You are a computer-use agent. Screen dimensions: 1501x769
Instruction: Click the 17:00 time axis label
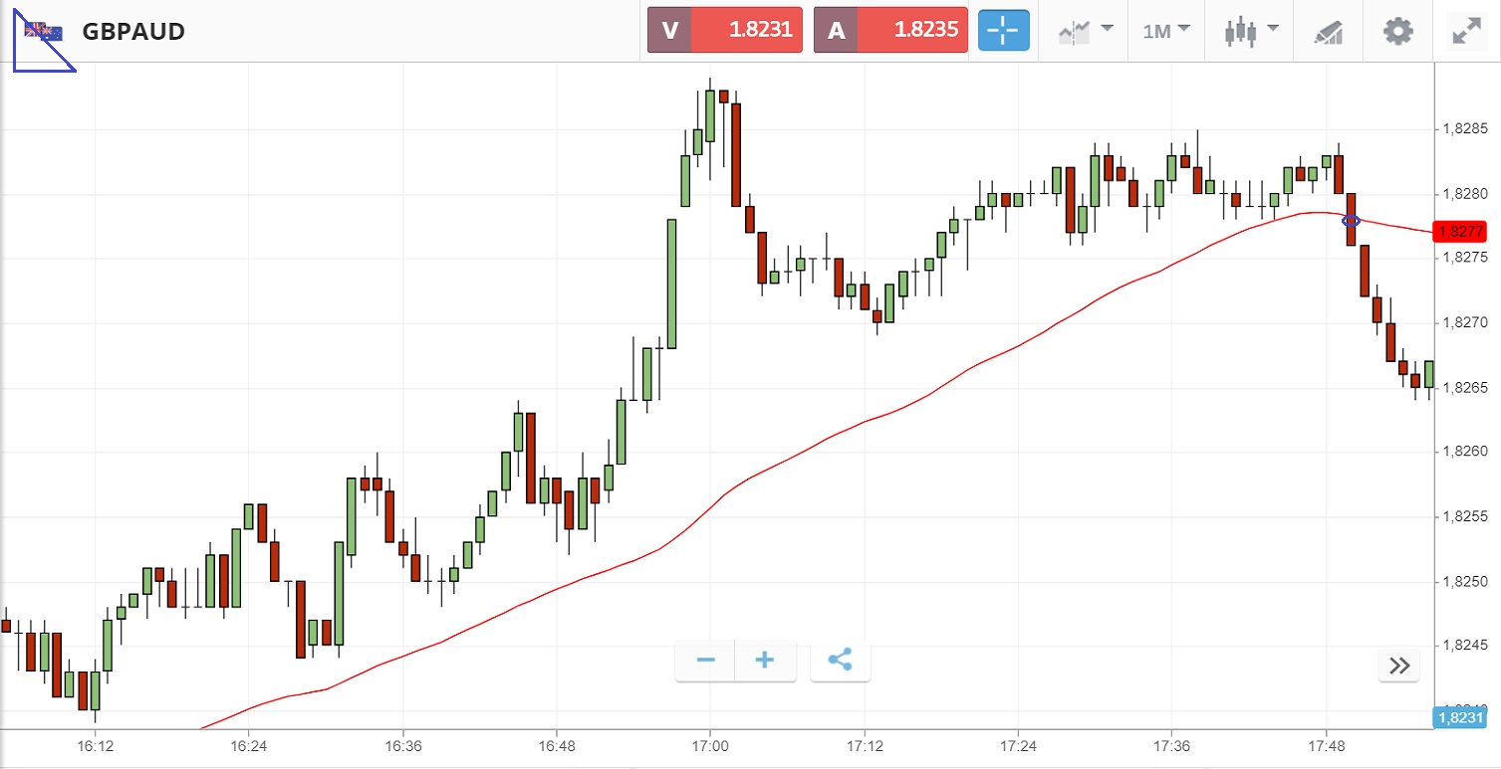point(709,745)
